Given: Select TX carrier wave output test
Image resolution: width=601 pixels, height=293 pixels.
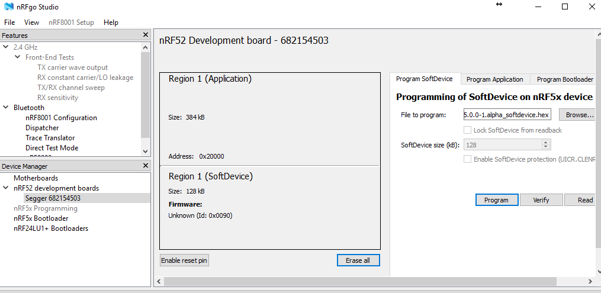Looking at the screenshot, I should tap(72, 67).
